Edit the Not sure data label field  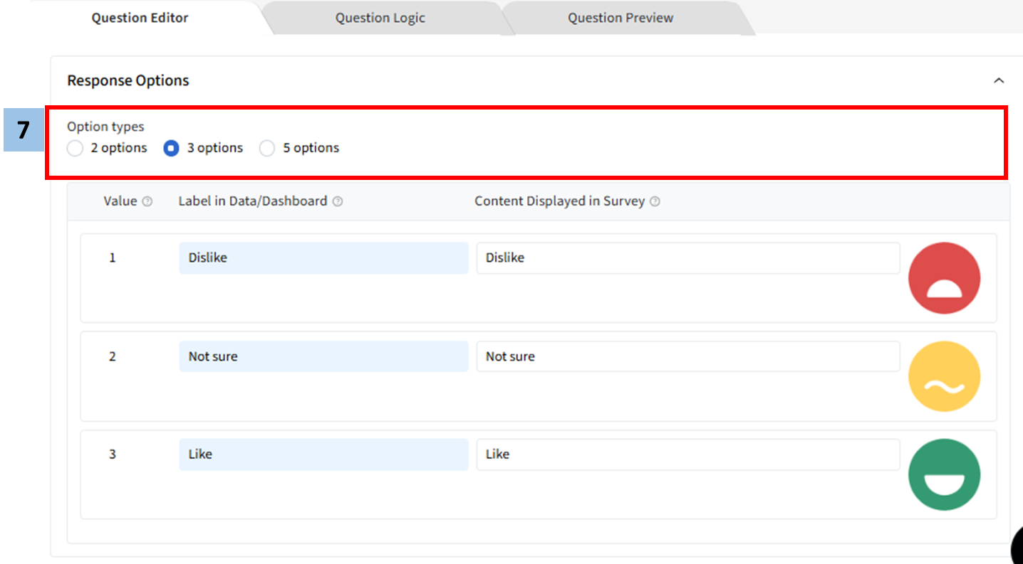323,356
